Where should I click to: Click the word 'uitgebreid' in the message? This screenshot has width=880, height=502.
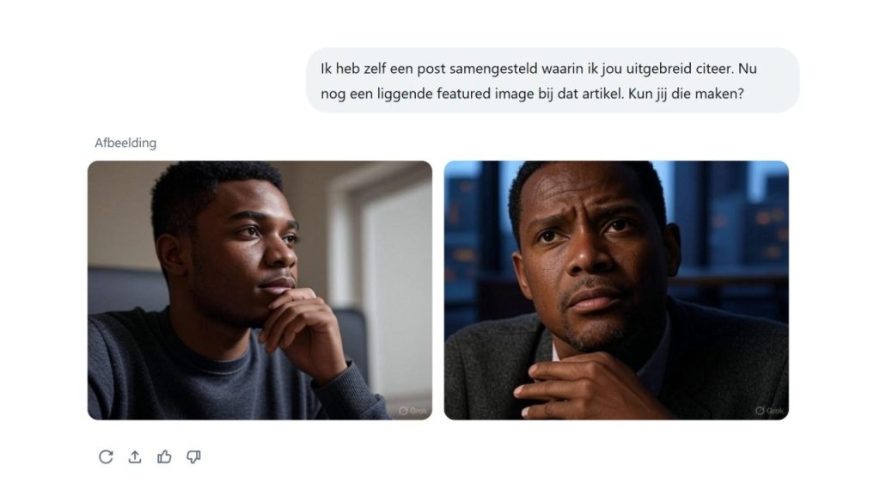672,68
